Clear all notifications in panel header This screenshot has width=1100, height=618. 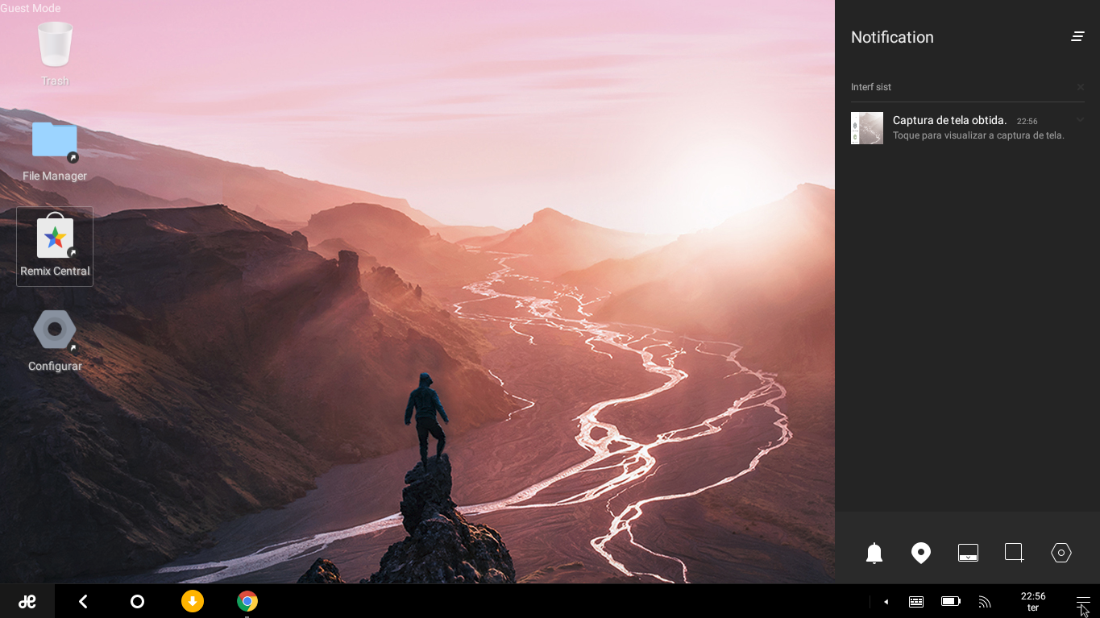click(x=1077, y=37)
